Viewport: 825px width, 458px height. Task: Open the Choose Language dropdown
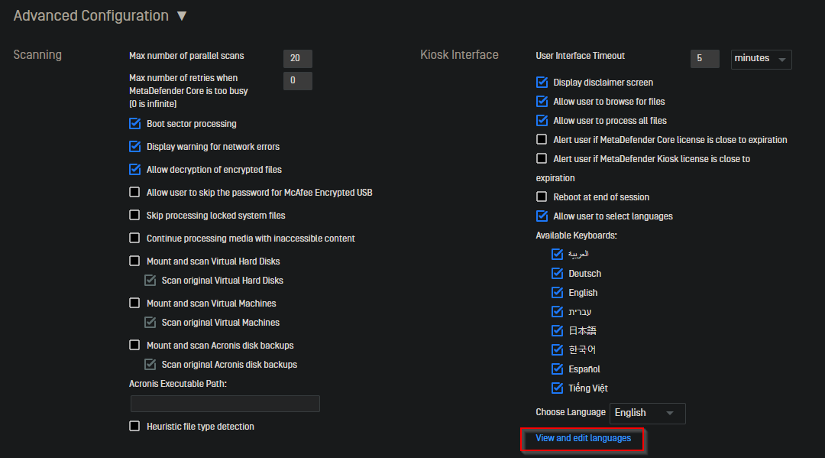647,413
